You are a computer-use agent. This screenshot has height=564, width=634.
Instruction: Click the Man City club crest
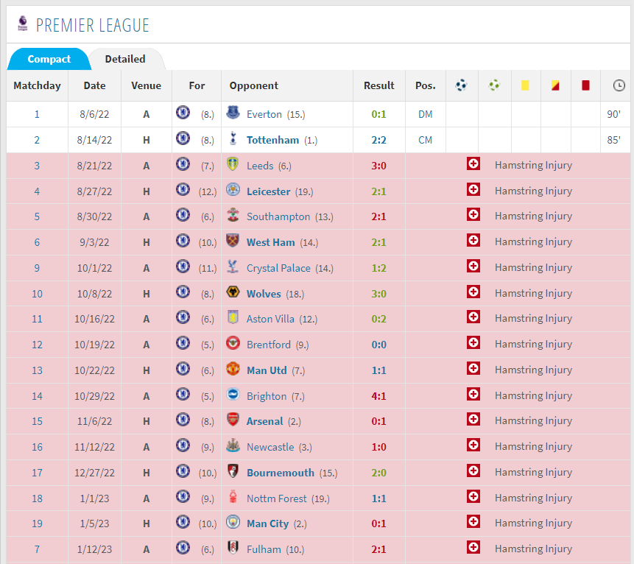pyautogui.click(x=233, y=522)
